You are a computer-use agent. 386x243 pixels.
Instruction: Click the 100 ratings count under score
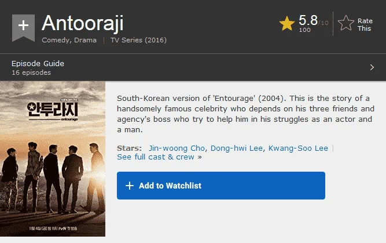304,30
